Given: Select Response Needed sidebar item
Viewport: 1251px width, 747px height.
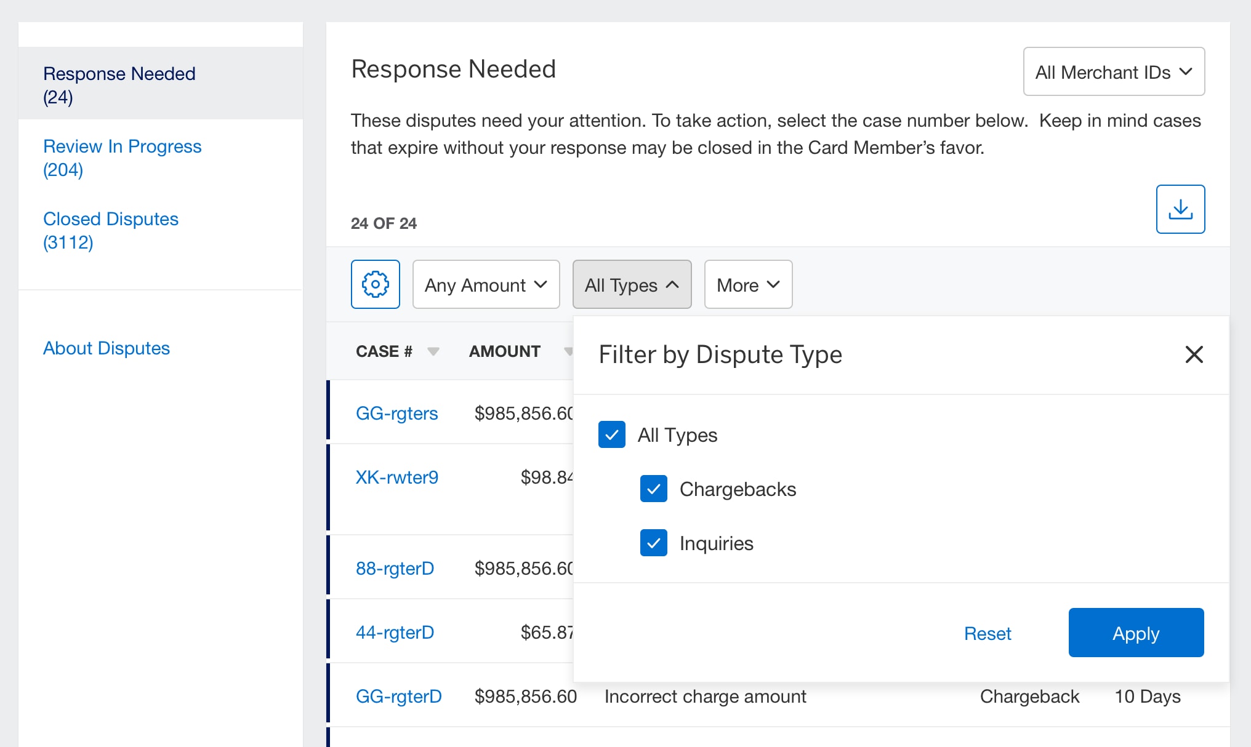Looking at the screenshot, I should (119, 85).
